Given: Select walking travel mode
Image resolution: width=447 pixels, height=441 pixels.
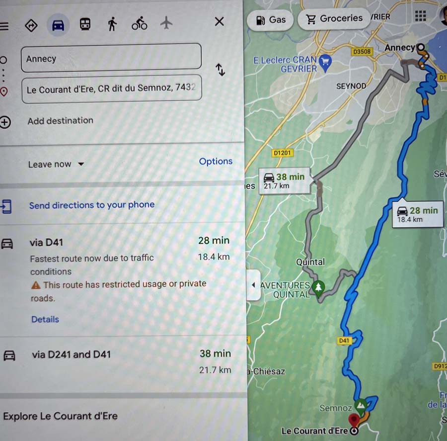Looking at the screenshot, I should coord(112,24).
